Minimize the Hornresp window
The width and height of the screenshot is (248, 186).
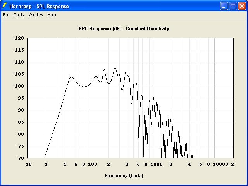[224, 6]
